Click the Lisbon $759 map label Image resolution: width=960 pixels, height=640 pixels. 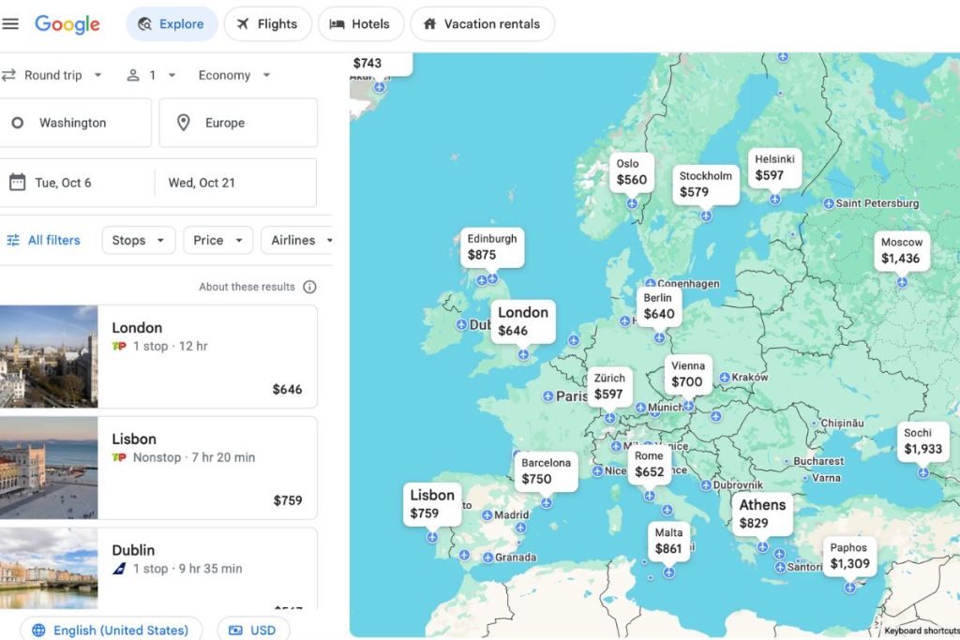(432, 504)
